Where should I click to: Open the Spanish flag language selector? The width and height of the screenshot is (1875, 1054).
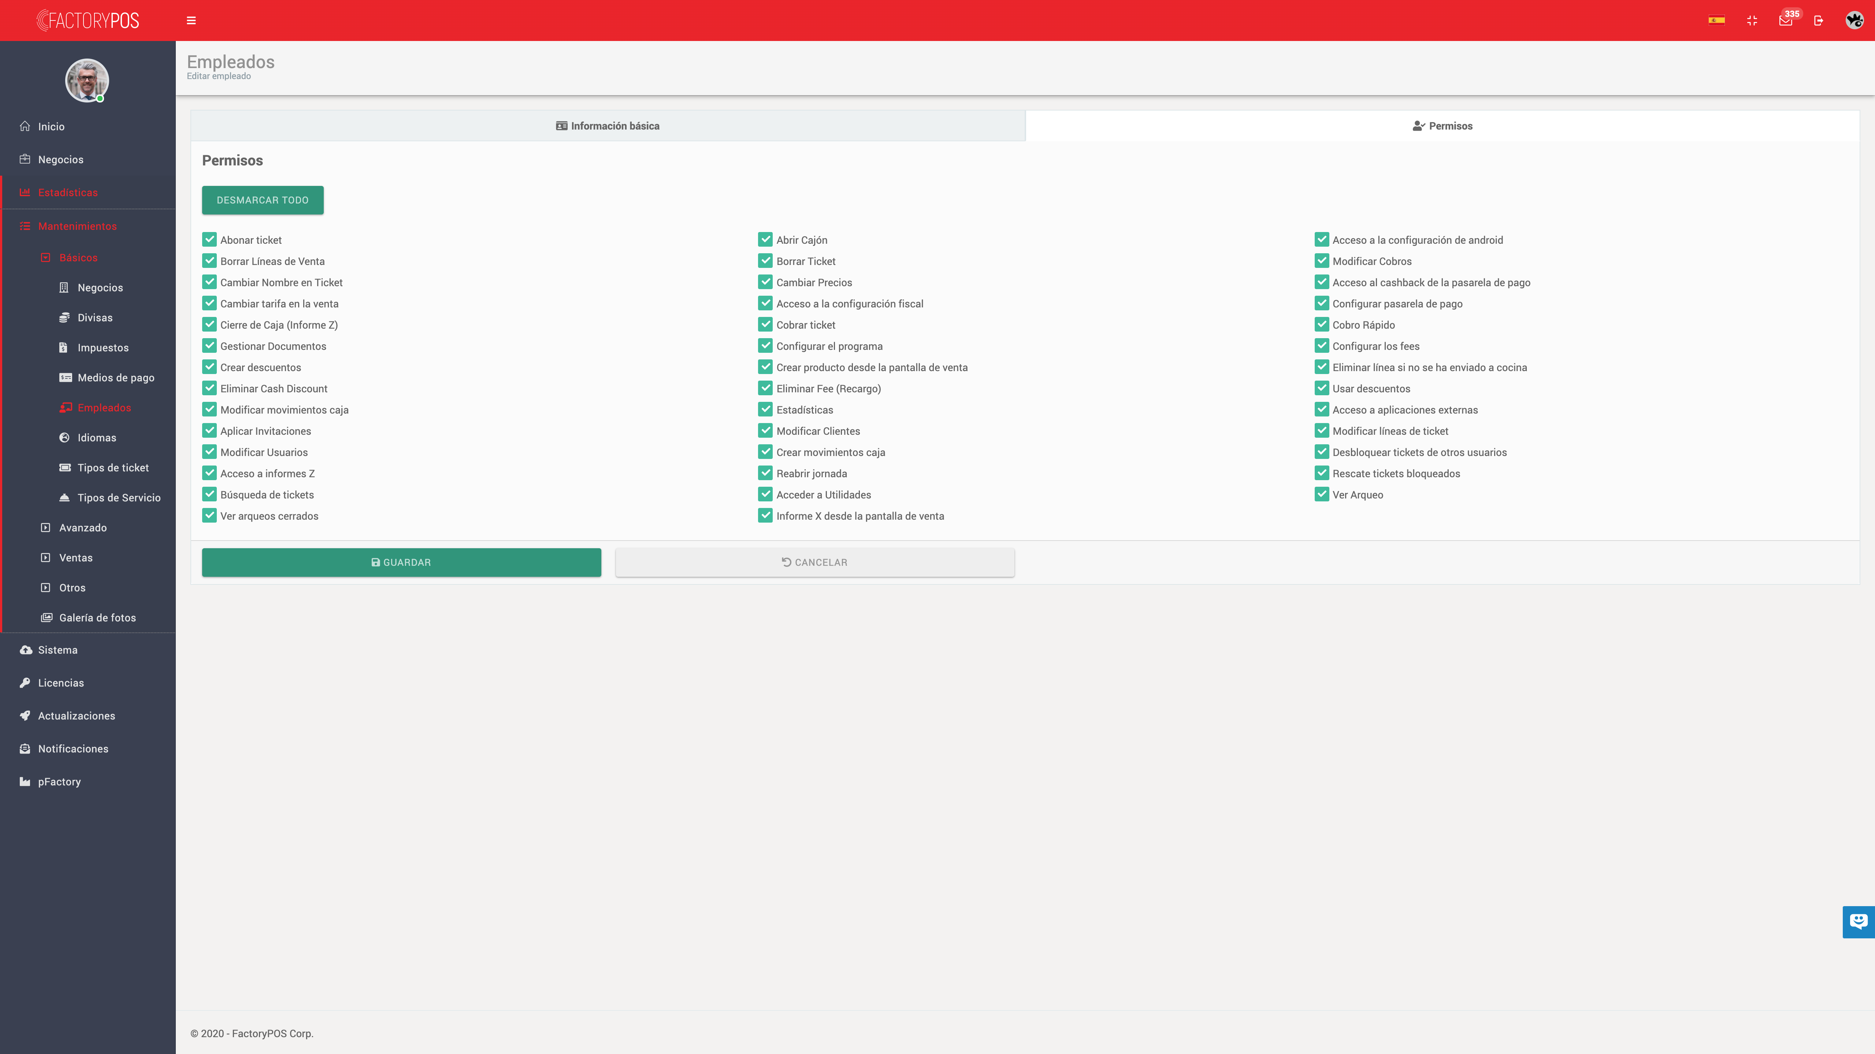1716,20
